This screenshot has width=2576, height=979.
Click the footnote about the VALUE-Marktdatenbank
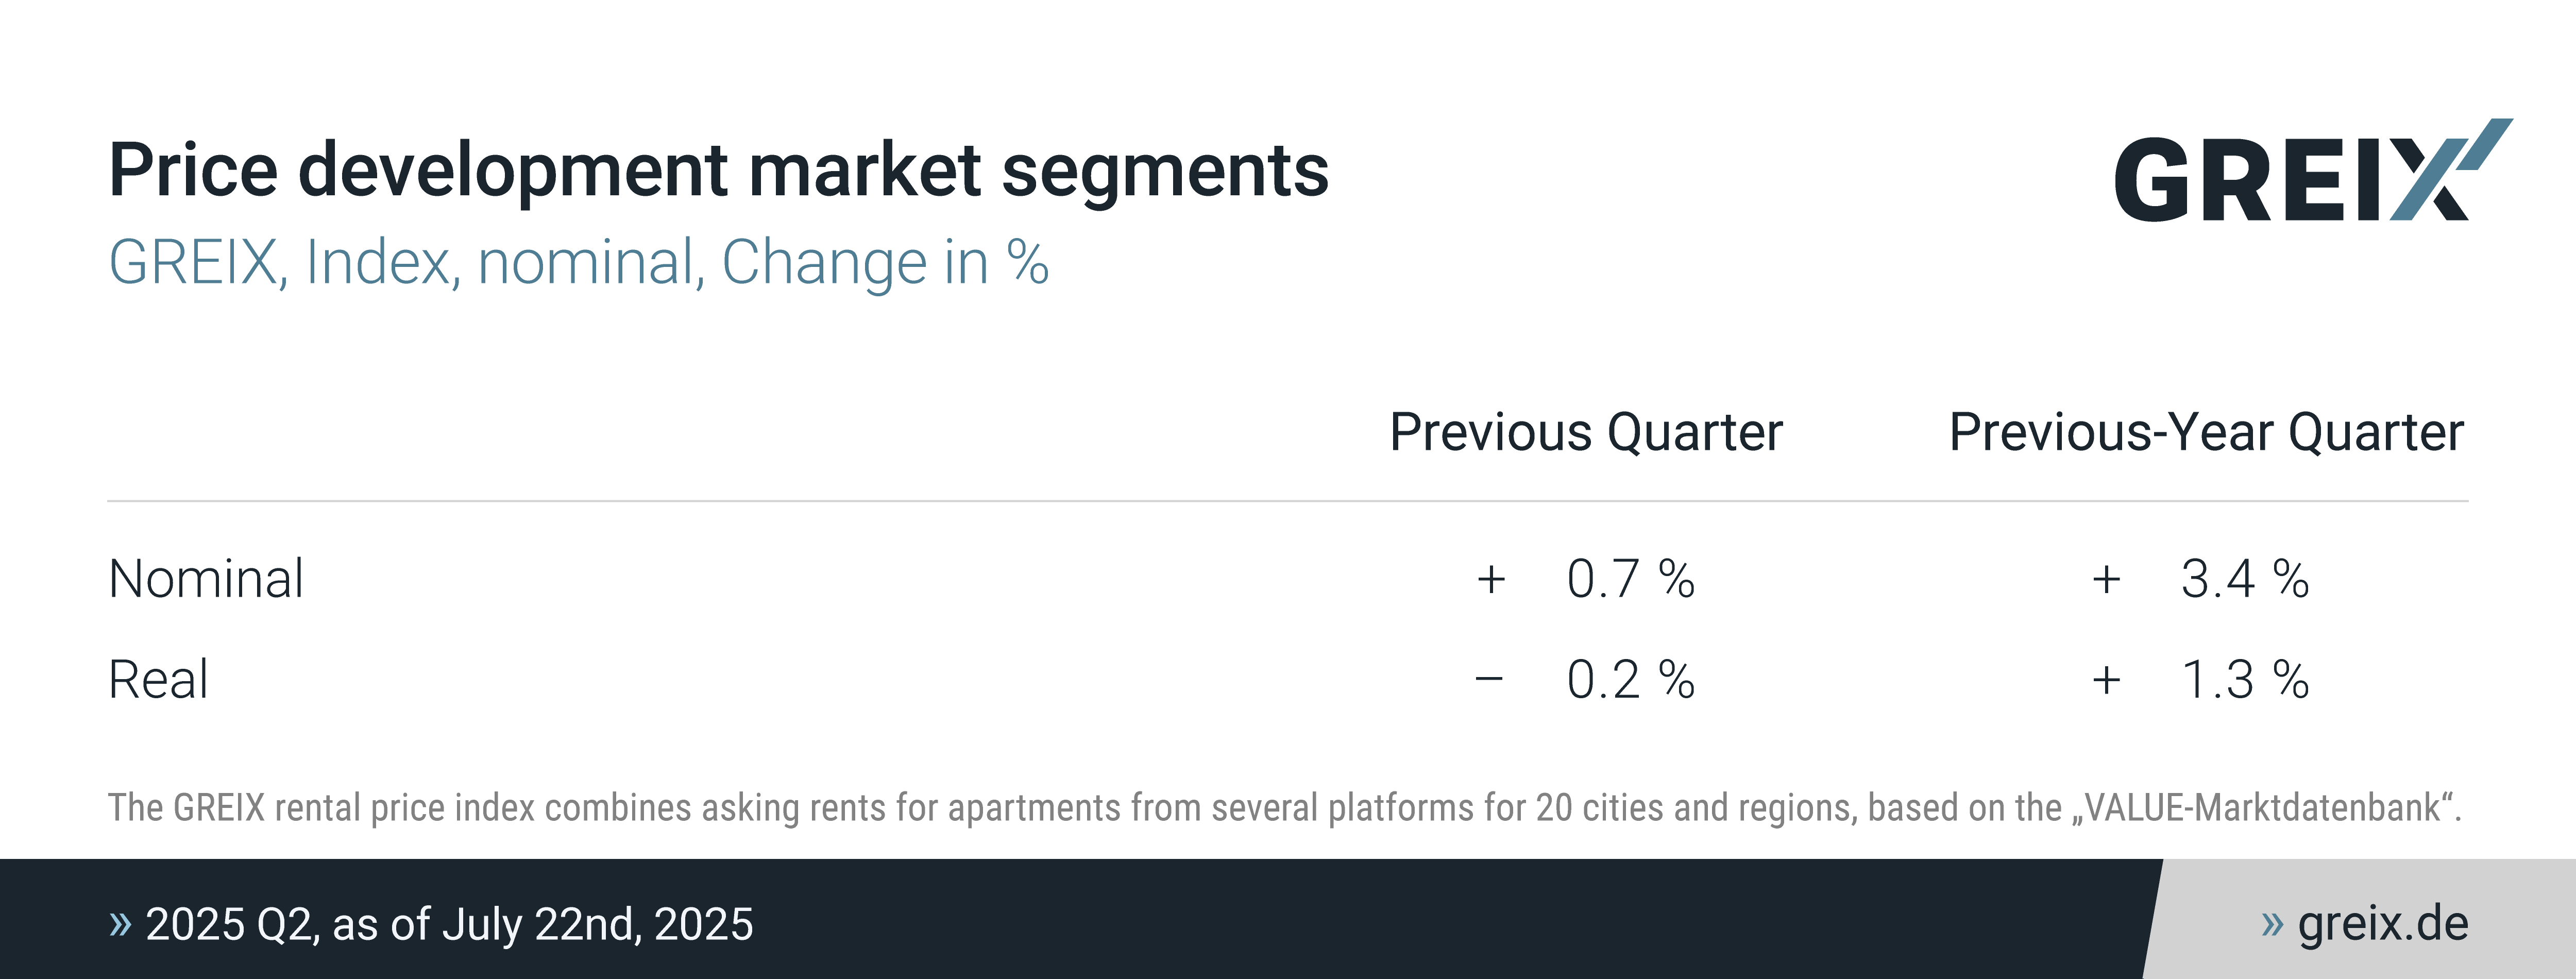(x=1284, y=808)
